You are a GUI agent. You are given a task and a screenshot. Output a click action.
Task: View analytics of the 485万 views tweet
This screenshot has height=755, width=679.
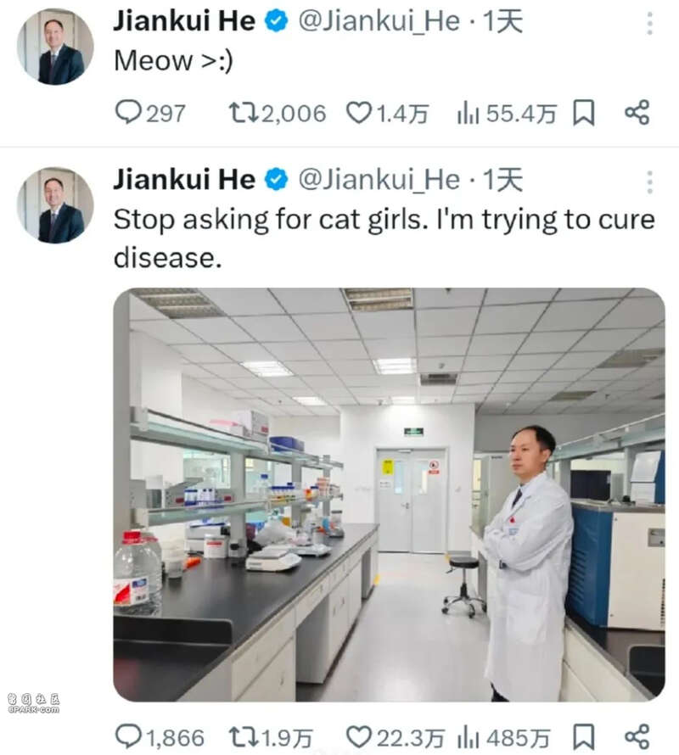503,737
